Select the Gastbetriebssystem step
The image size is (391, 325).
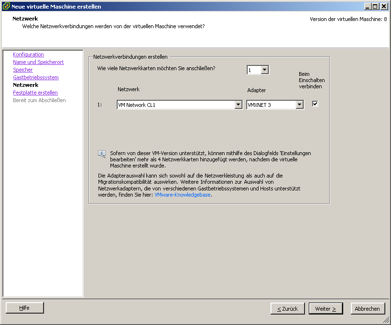tap(36, 77)
